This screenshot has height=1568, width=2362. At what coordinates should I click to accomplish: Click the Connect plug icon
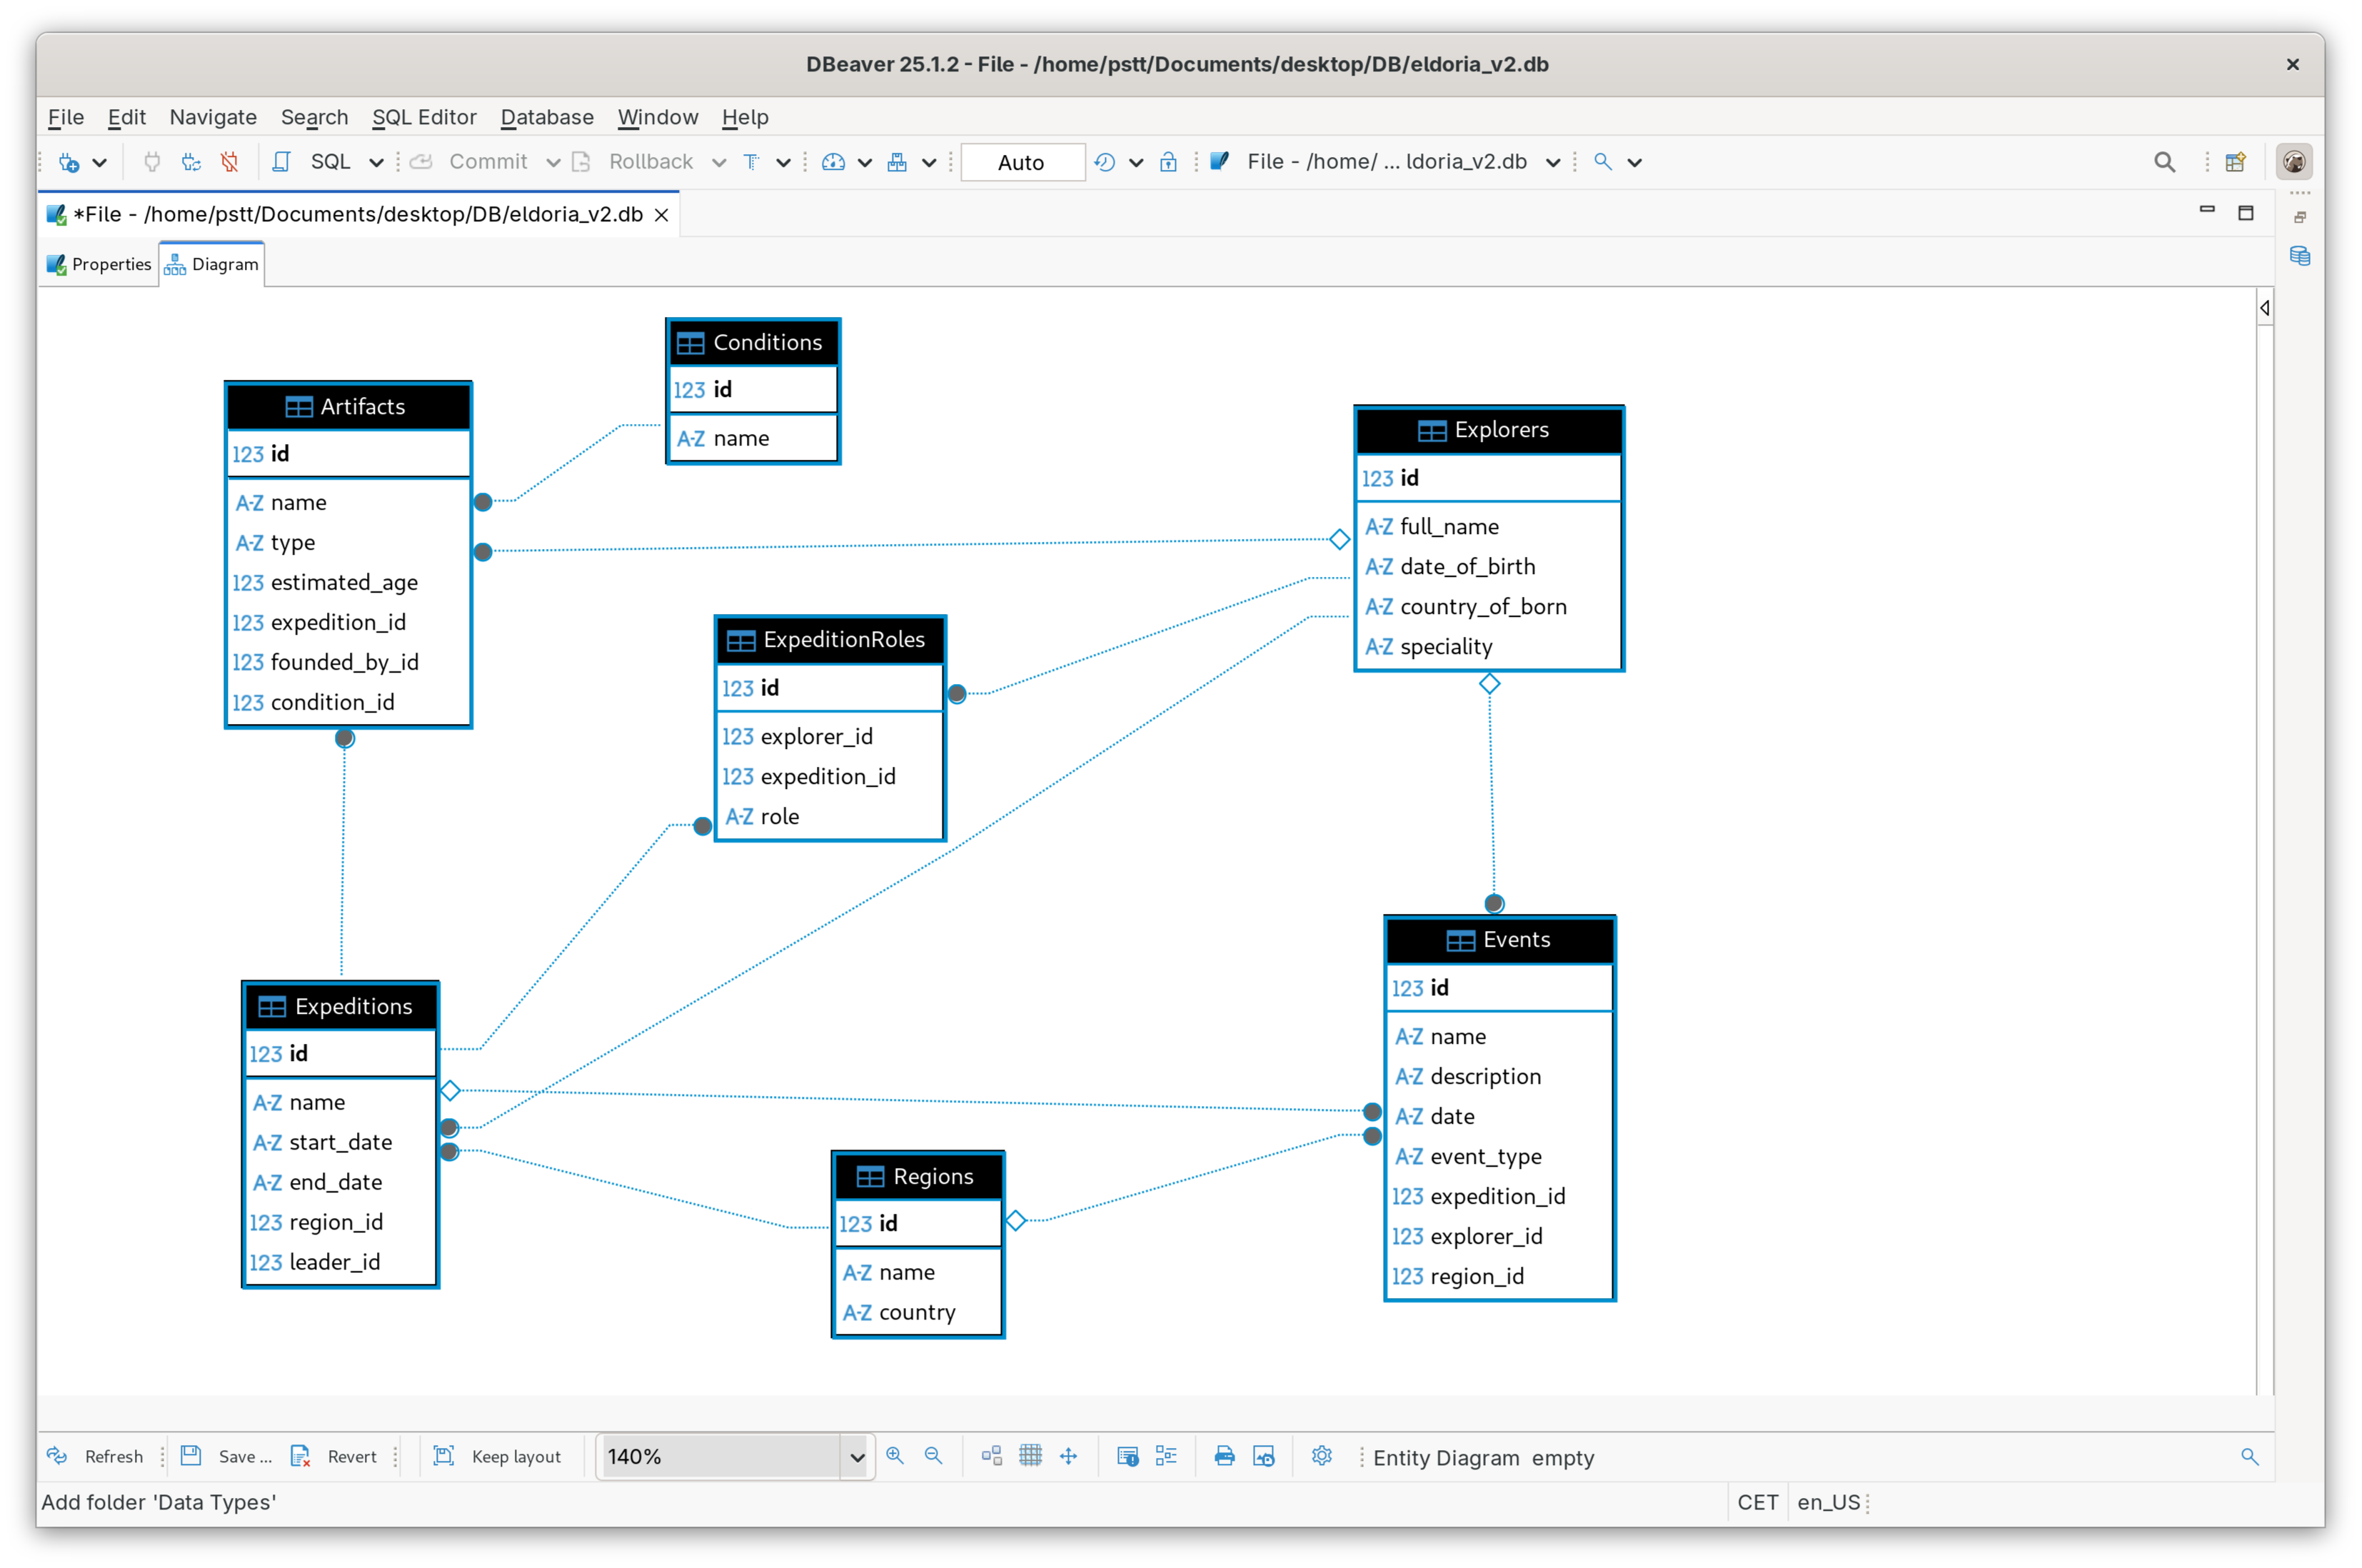pyautogui.click(x=152, y=162)
